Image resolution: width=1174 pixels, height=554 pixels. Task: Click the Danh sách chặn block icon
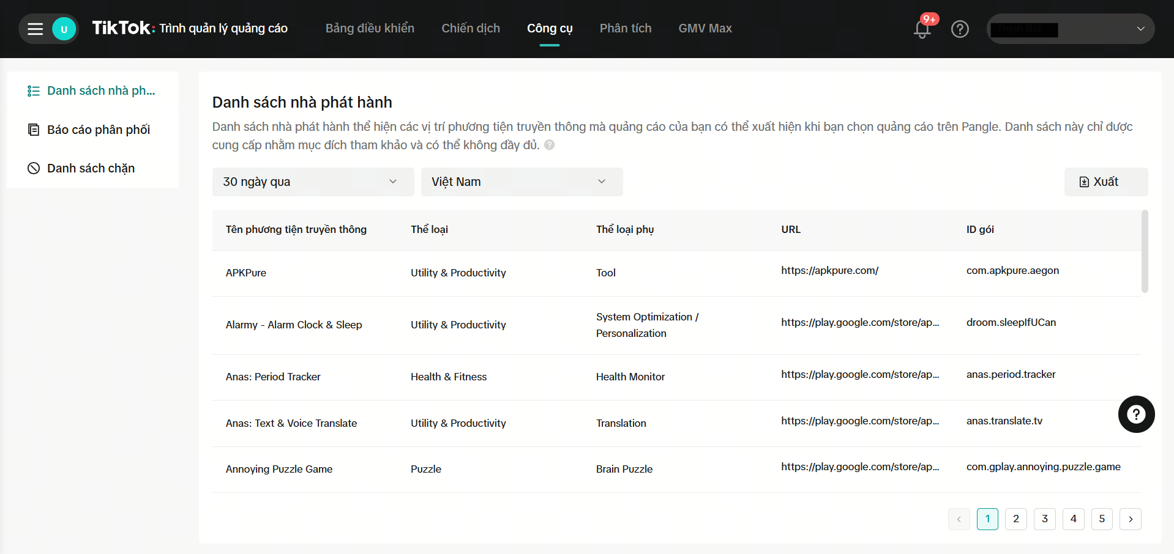[34, 168]
